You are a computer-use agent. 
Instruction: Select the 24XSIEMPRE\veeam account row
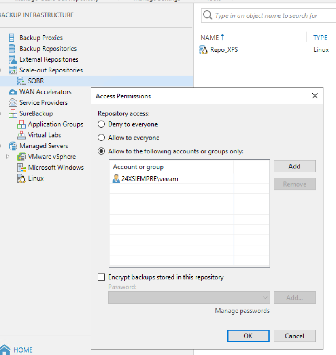coord(189,179)
